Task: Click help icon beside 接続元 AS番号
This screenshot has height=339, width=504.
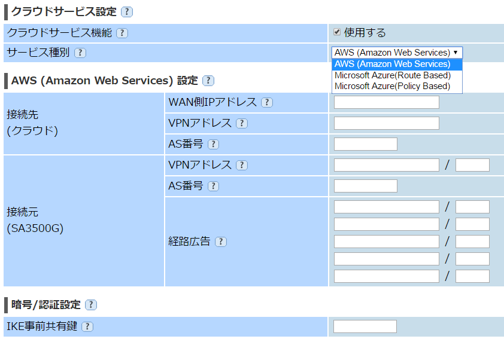Action: pyautogui.click(x=213, y=186)
